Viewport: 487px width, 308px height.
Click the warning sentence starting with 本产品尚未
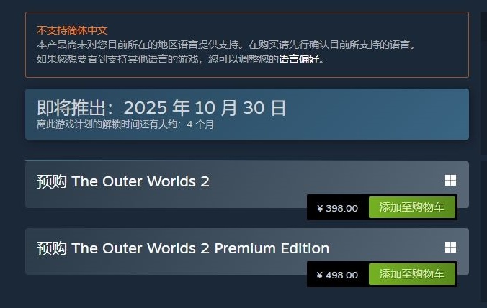tap(225, 45)
